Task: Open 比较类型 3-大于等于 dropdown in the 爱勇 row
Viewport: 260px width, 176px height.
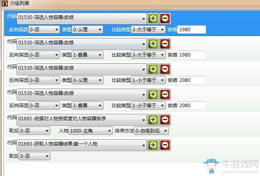Action: pyautogui.click(x=148, y=55)
